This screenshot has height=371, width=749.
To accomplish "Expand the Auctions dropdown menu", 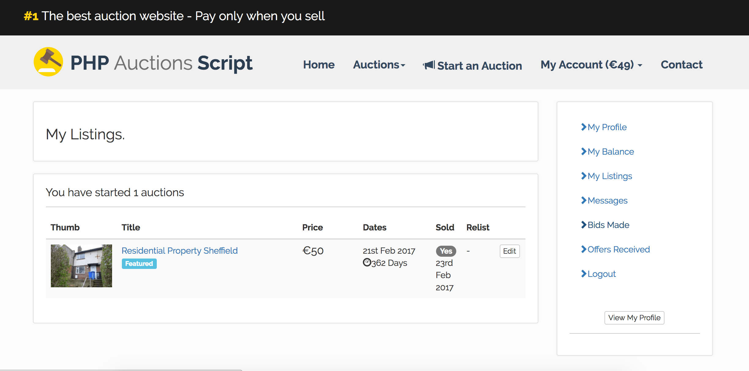I will click(x=380, y=64).
